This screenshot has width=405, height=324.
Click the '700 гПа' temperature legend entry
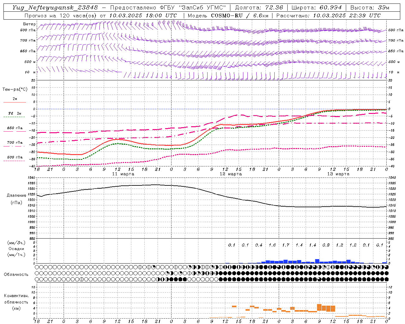pos(15,143)
